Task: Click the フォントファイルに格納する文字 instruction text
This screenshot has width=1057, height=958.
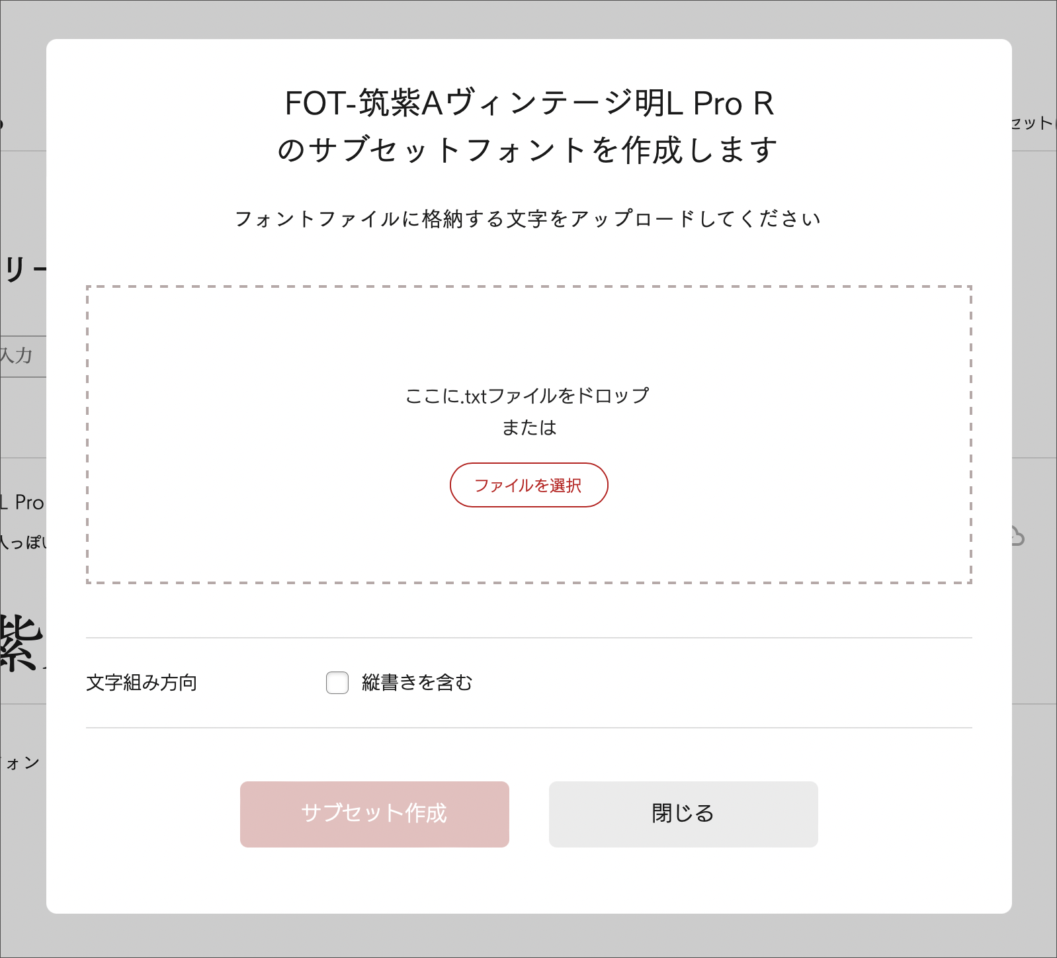Action: 528,219
